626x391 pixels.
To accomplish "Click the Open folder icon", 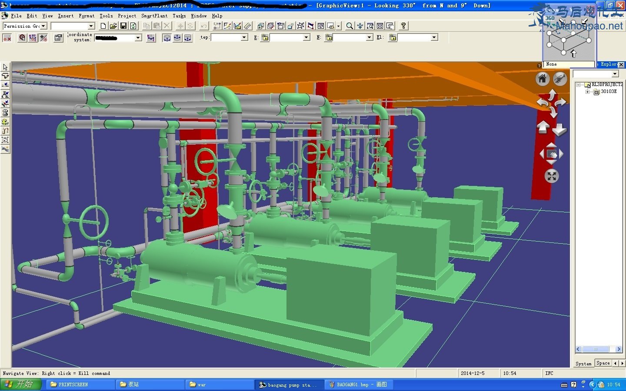I will point(113,26).
